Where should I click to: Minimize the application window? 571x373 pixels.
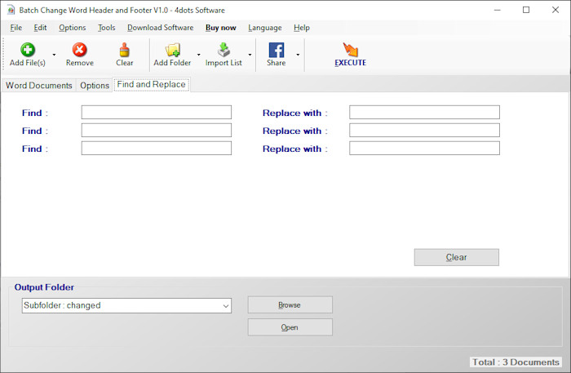(x=498, y=10)
